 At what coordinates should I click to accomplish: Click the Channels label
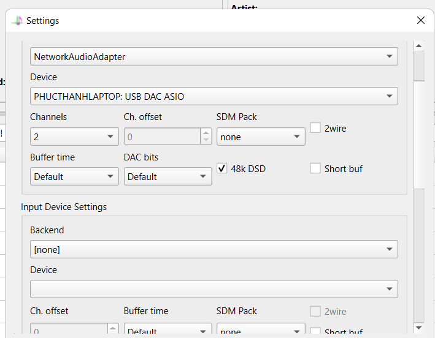click(x=48, y=117)
